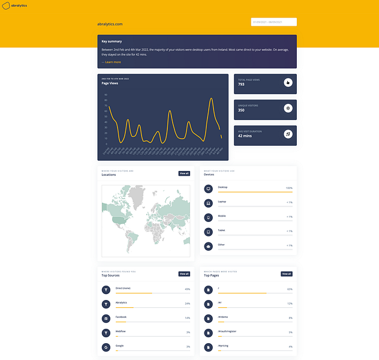Click the page icon for /
The height and width of the screenshot is (360, 379).
(208, 290)
